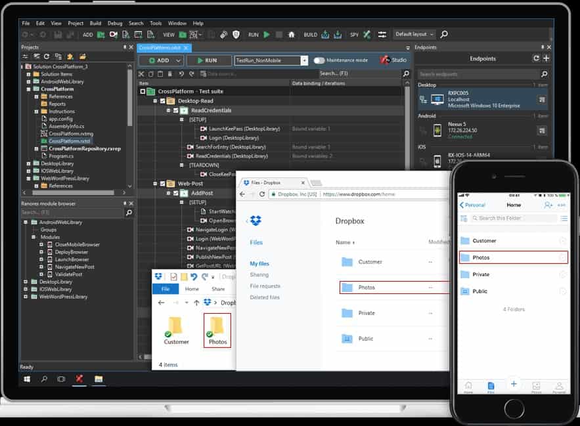This screenshot has width=580, height=426.
Task: Toggle checkbox for Desktop-Read folder
Action: tap(162, 101)
